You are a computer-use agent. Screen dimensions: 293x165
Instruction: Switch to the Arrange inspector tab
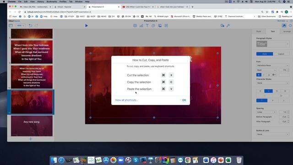pos(287,32)
